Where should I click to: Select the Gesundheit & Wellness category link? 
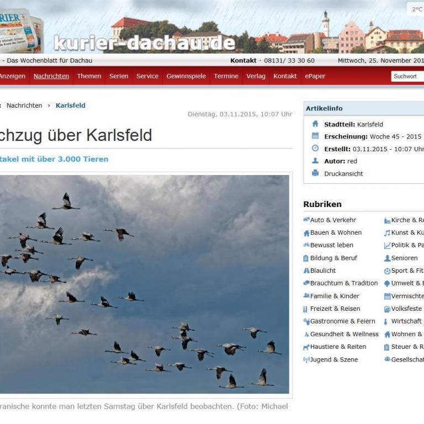344,334
